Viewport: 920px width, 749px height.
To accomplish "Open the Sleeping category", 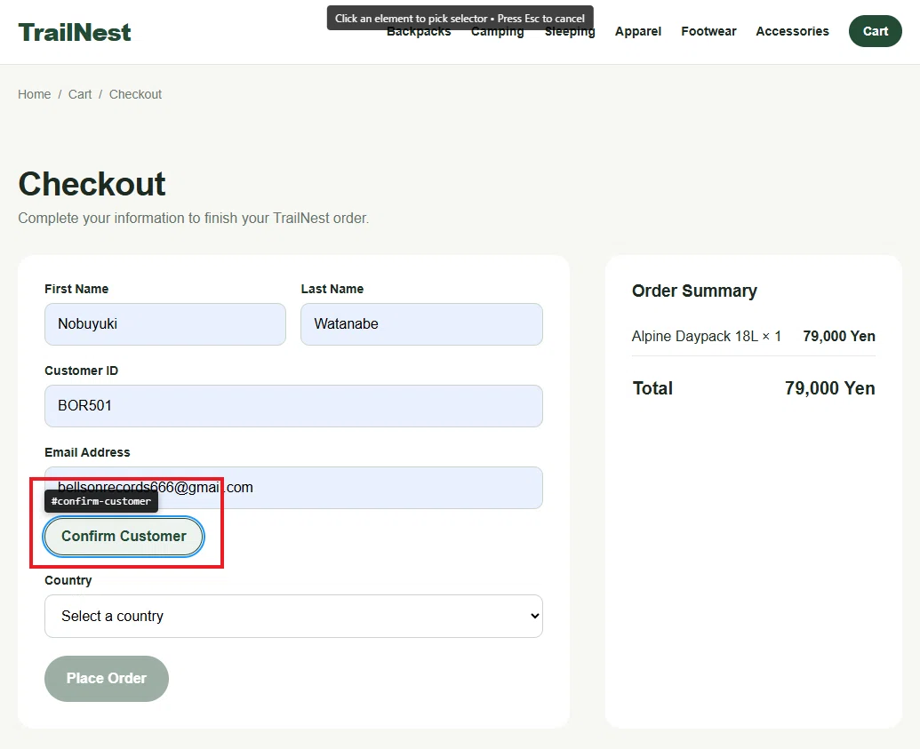I will (570, 33).
